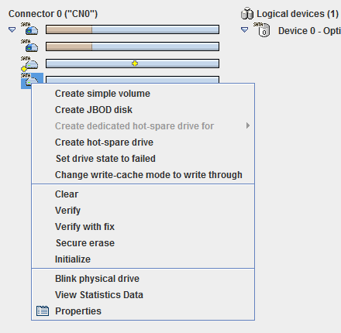Open the dedicated hot-spare submenu arrow
The height and width of the screenshot is (333, 341).
click(x=248, y=125)
